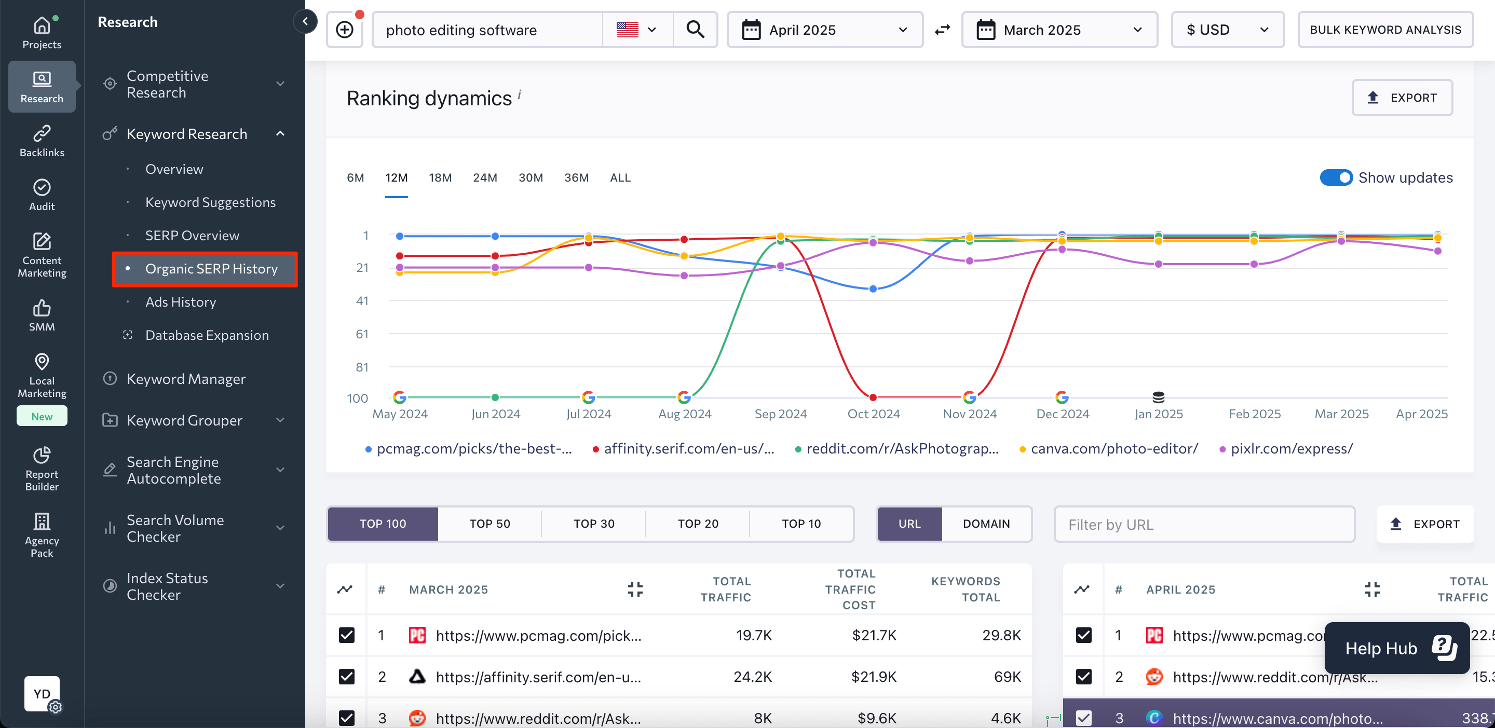Open the April 2025 date dropdown
This screenshot has width=1495, height=728.
pos(825,30)
